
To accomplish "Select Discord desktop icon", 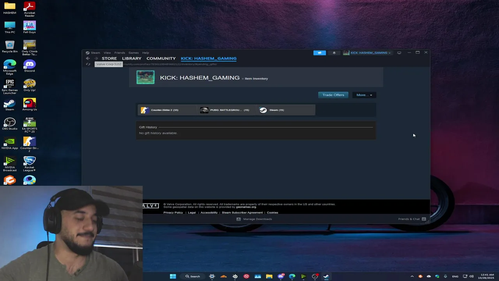I will tap(29, 66).
